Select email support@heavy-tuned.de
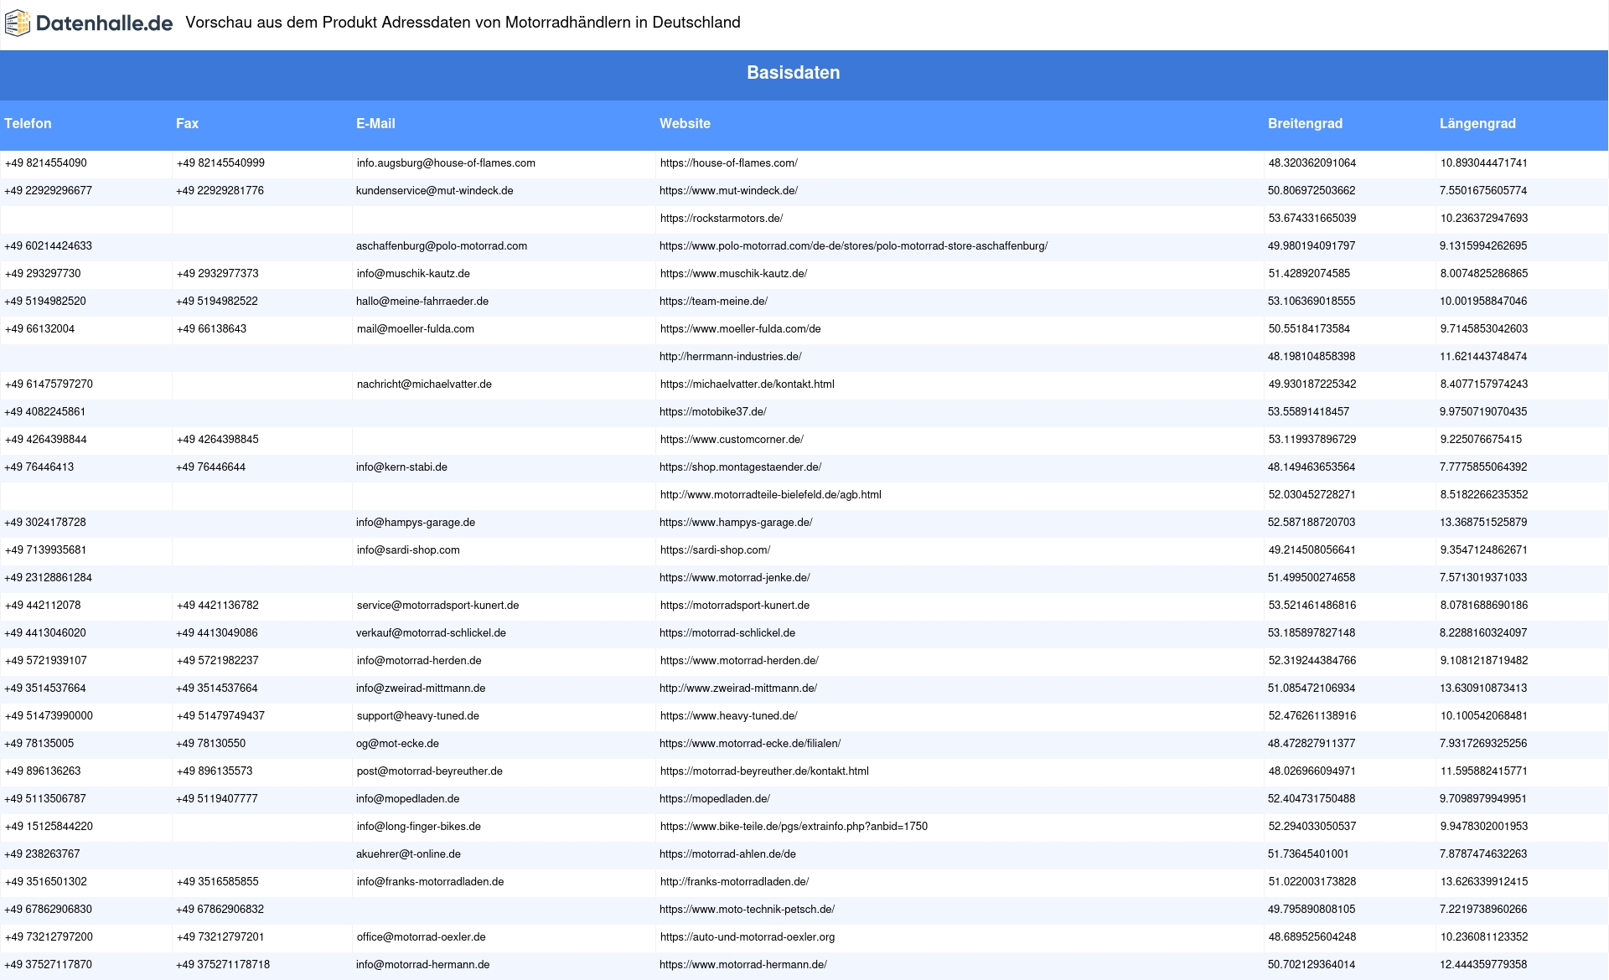This screenshot has width=1609, height=980. click(x=417, y=716)
